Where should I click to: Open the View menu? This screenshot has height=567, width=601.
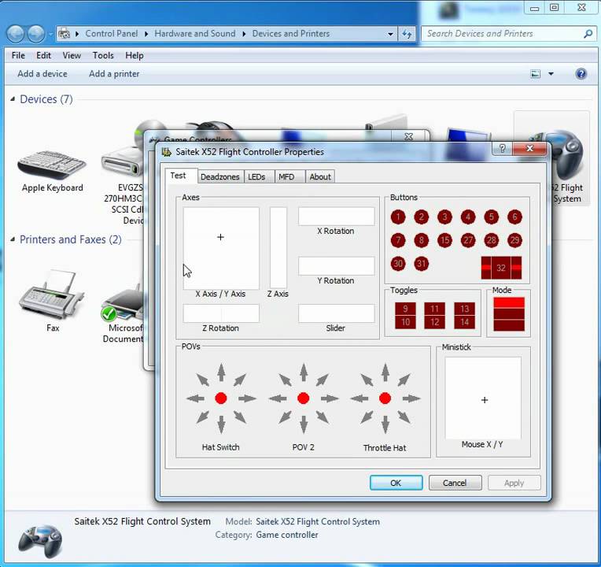point(72,56)
